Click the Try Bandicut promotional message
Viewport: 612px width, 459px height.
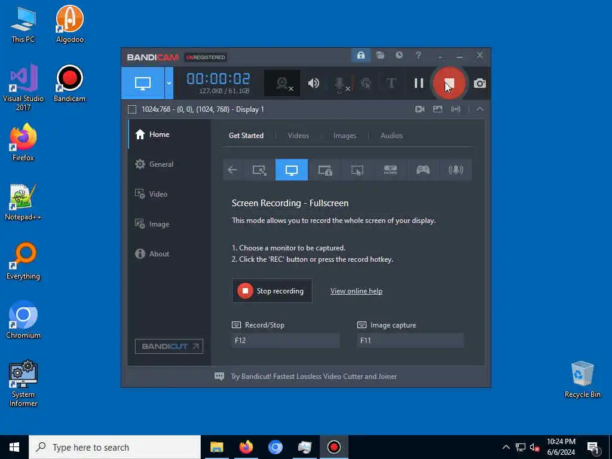click(x=313, y=377)
